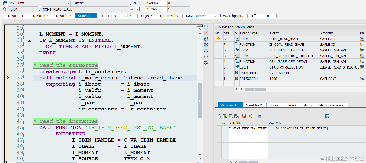Switch to the Locals tab
This screenshot has height=163, width=366.
pos(274,105)
